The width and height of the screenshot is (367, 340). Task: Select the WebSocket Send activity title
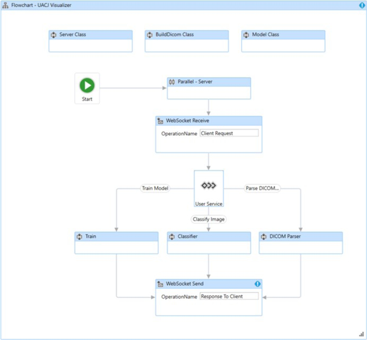(x=184, y=284)
